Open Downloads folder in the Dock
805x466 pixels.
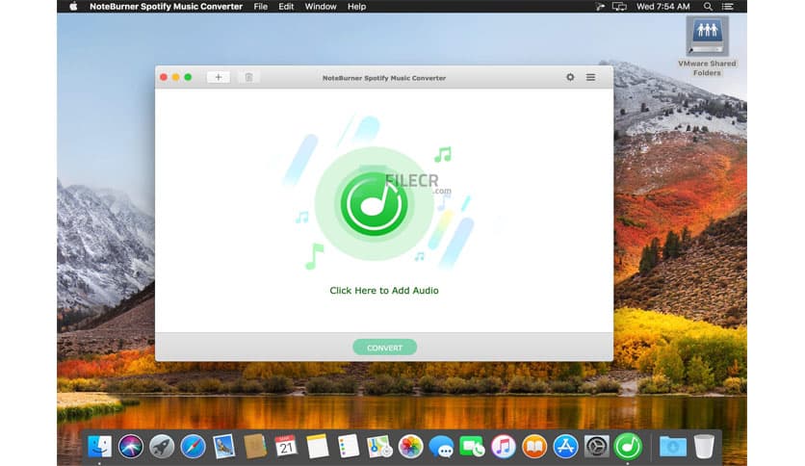[x=672, y=447]
